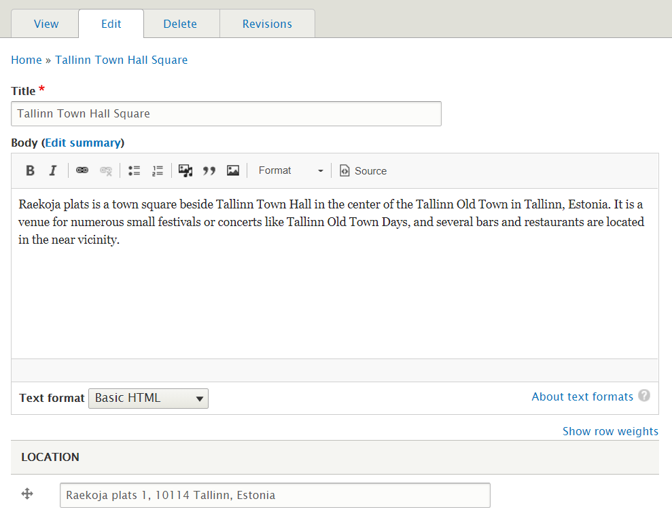Viewport: 672px width, 516px height.
Task: Apply bold formatting in the body editor
Action: pos(30,170)
